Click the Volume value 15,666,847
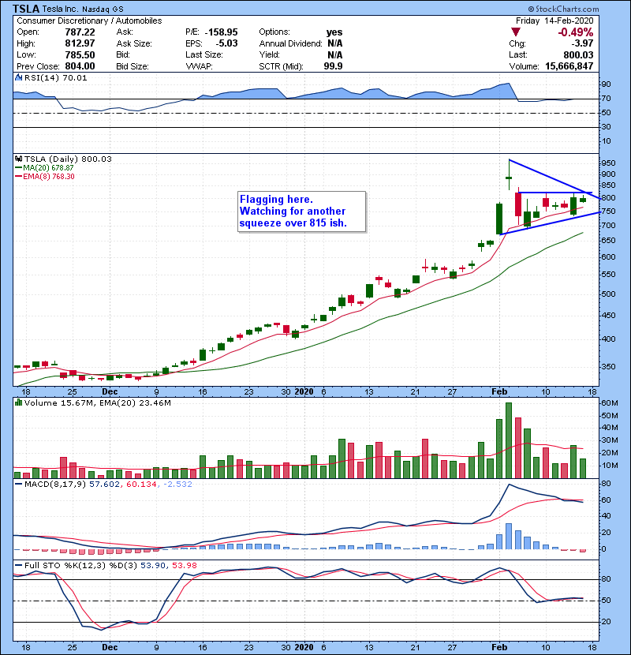Screen dimensions: 631x655 (569, 66)
